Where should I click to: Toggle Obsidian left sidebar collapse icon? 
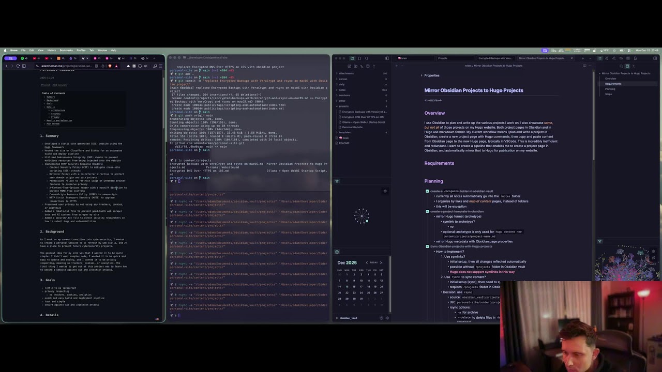(387, 58)
